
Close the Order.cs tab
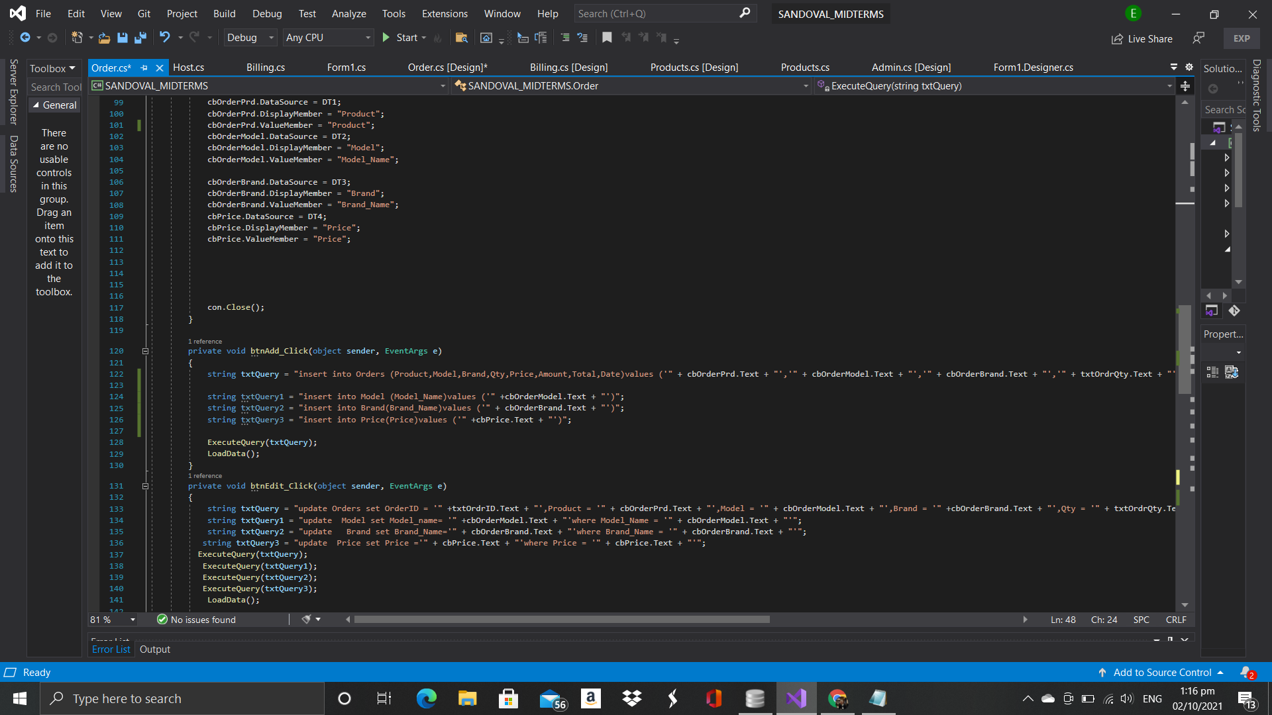pyautogui.click(x=160, y=68)
